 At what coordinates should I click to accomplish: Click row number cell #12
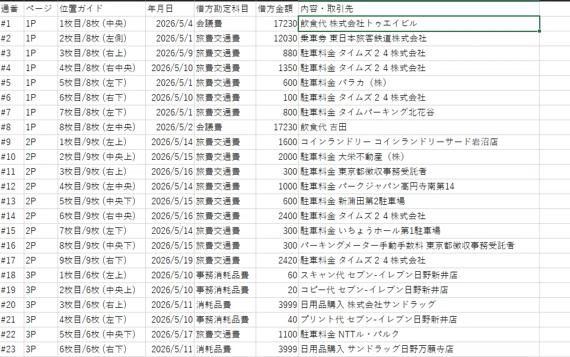point(12,186)
